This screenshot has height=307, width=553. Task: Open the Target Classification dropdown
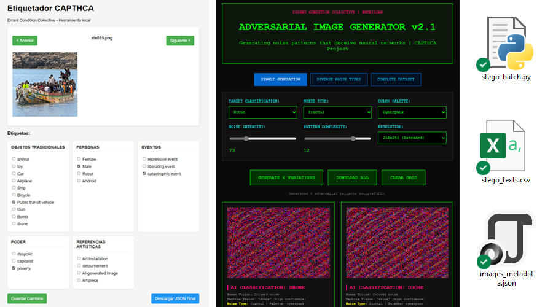262,112
